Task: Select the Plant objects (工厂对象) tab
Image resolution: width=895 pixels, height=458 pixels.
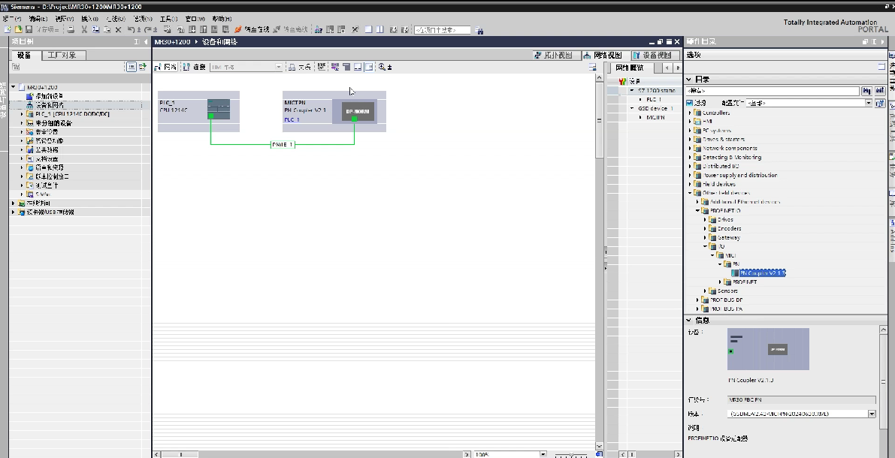Action: pos(62,56)
